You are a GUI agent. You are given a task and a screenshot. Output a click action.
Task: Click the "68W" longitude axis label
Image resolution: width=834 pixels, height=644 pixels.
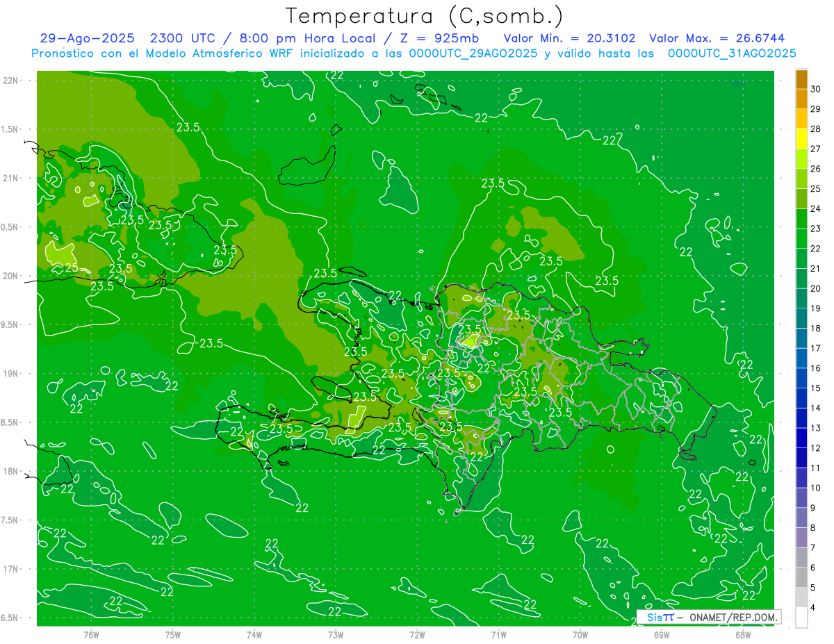pos(742,634)
